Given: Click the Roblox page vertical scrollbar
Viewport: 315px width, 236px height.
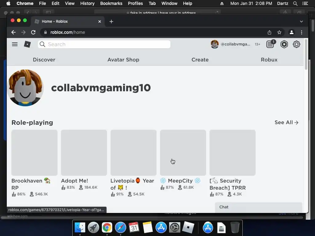Looking at the screenshot, I should [x=306, y=55].
